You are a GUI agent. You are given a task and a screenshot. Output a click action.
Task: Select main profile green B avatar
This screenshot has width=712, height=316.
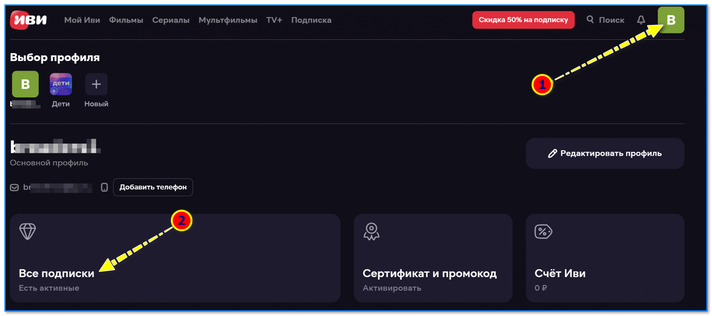coord(25,84)
